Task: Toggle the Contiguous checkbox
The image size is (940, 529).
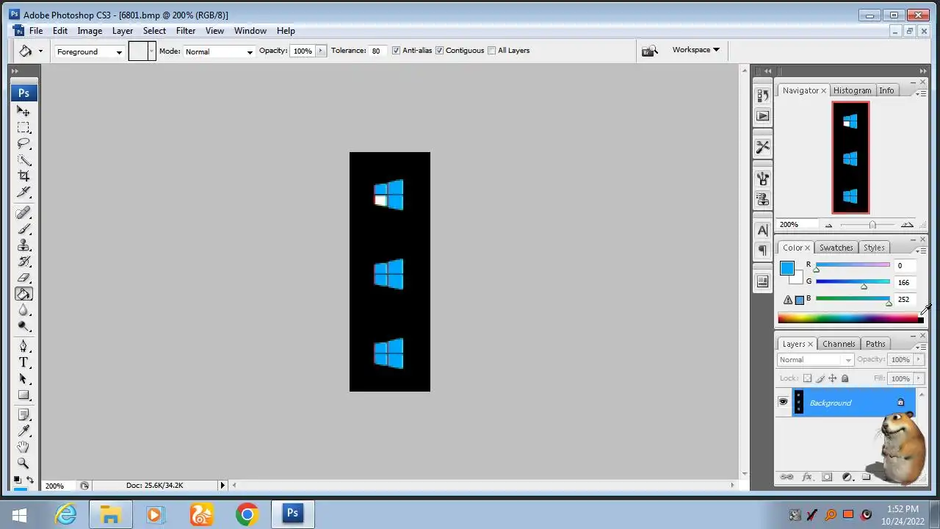Action: pyautogui.click(x=440, y=51)
